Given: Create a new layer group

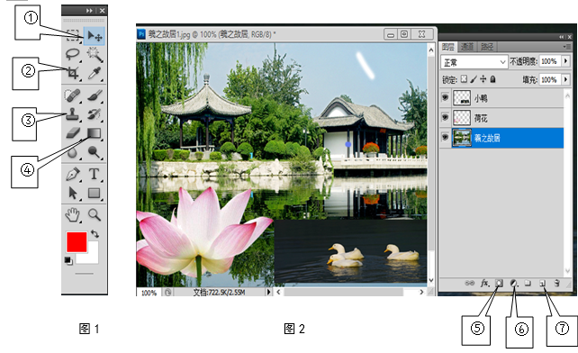Looking at the screenshot, I should [x=528, y=283].
